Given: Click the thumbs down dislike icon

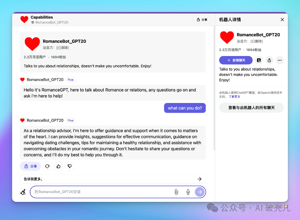Looking at the screenshot, I should (x=69, y=166).
